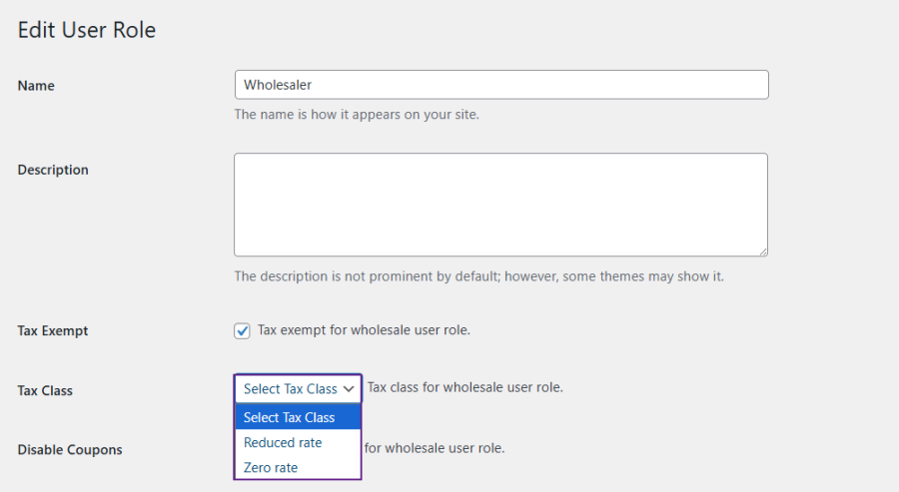Click the Description box resize handle
Screen dimensions: 899x492
pyautogui.click(x=762, y=250)
